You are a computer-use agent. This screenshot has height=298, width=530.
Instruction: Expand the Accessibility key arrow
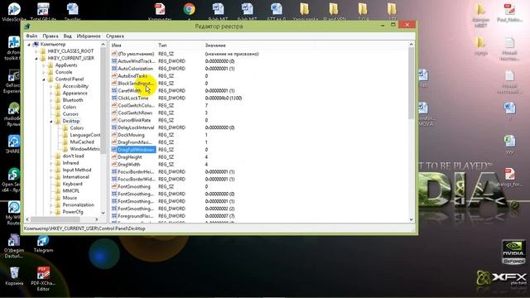coord(51,86)
